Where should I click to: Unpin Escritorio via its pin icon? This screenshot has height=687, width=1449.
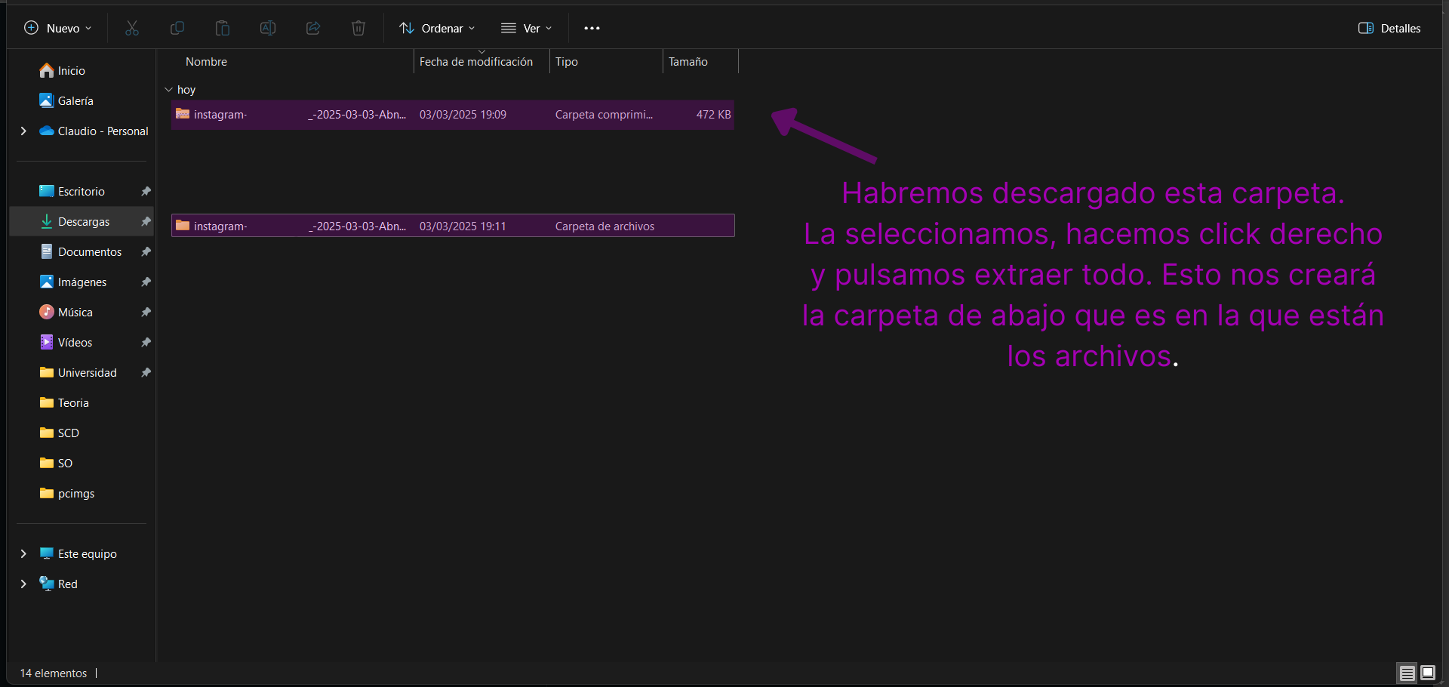[x=146, y=191]
